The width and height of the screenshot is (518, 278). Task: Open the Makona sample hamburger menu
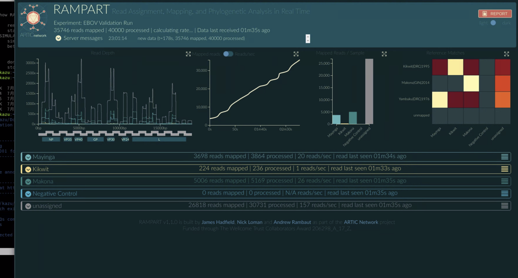coord(505,181)
